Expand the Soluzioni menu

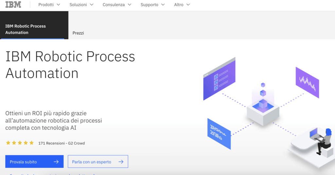pyautogui.click(x=81, y=5)
